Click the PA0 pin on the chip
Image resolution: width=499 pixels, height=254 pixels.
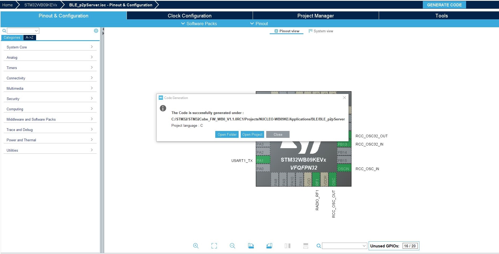pos(263,169)
